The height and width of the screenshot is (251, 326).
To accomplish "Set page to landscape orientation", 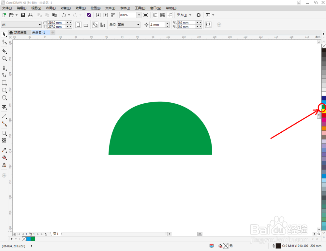I will pos(86,25).
